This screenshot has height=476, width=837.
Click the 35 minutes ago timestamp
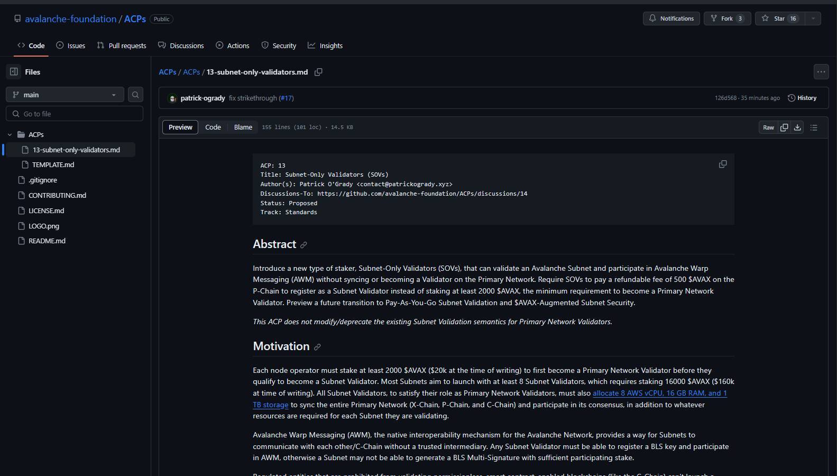[760, 98]
